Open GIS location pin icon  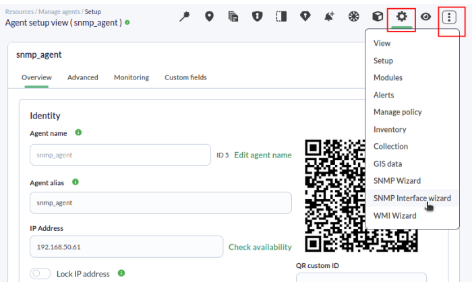(x=209, y=17)
